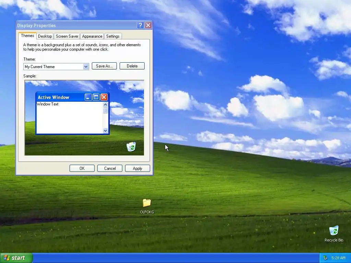The width and height of the screenshot is (351, 263).
Task: Click the sample window scroll-up arrow
Action: (106, 104)
